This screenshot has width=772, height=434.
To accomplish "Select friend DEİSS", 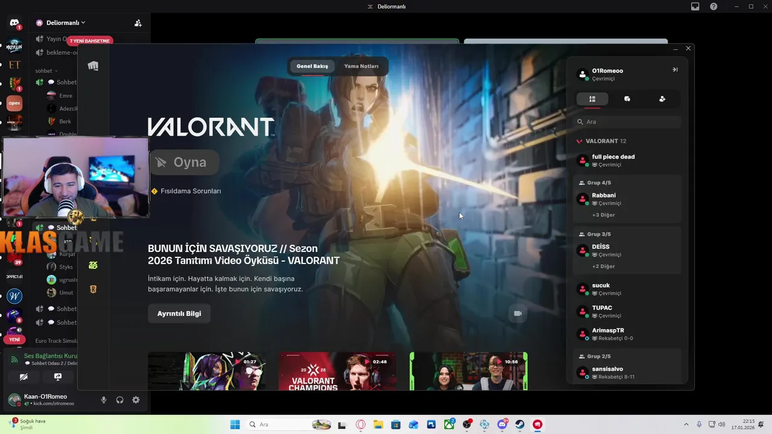I will point(627,250).
